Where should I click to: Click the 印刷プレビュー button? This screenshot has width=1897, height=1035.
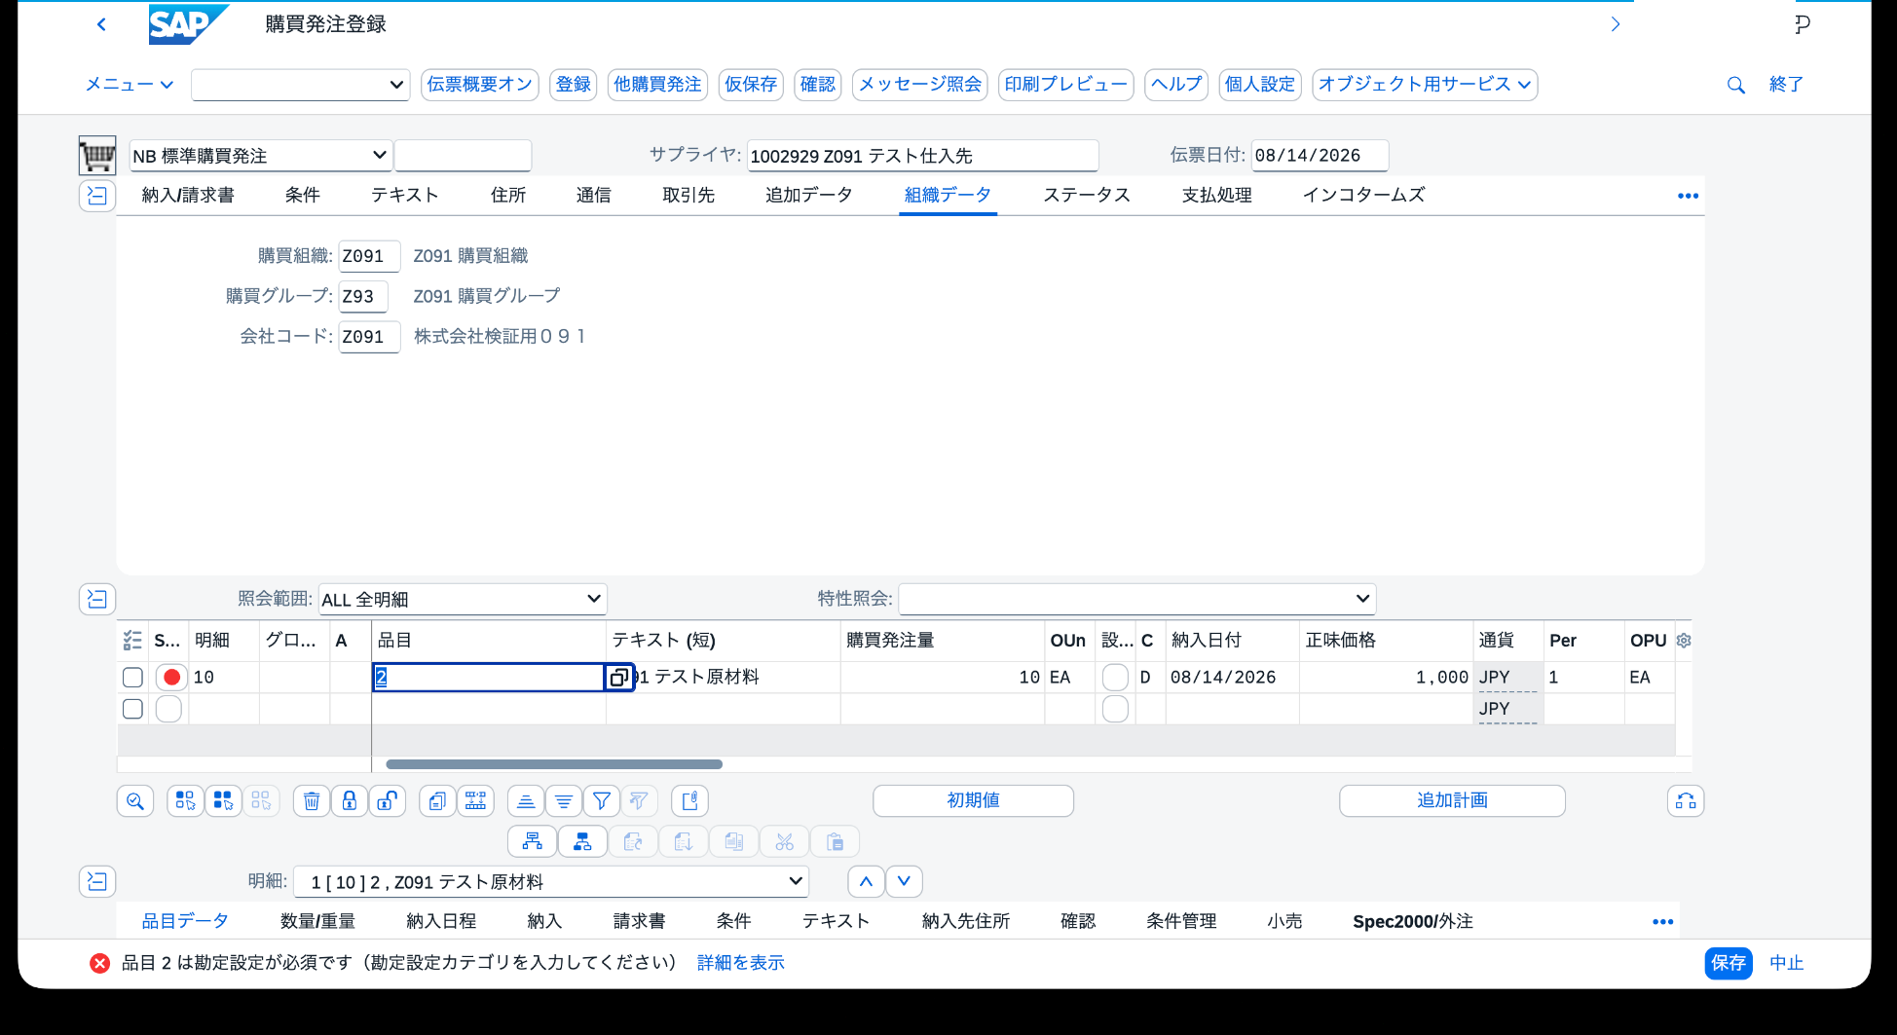1066,85
